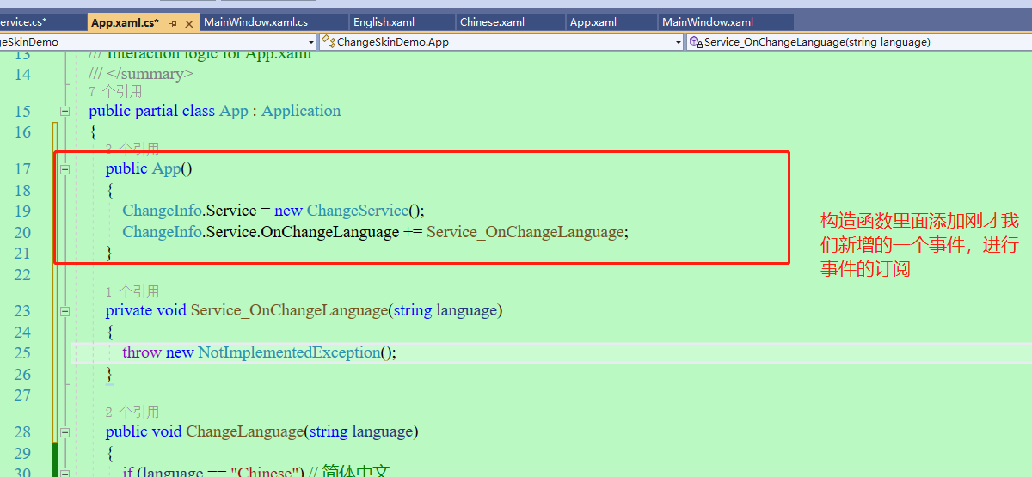Screen dimensions: 1032x477
Task: Collapse the Service_OnChangeLanguage method
Action: point(64,310)
